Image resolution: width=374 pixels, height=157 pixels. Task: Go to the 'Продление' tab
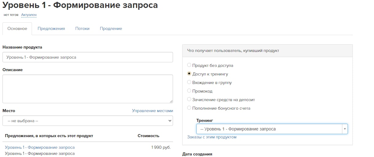tap(111, 28)
